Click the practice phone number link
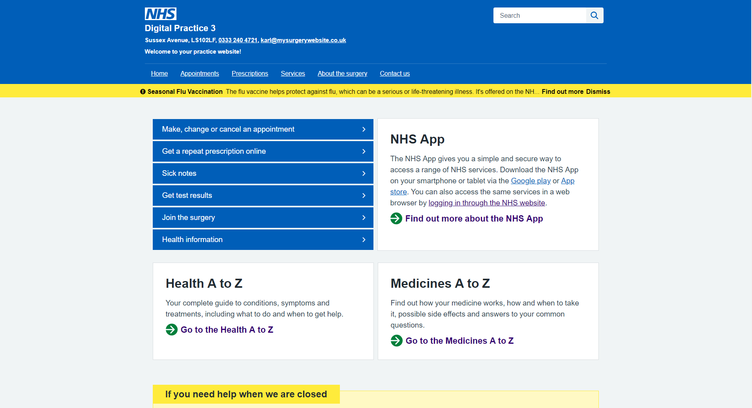This screenshot has width=752, height=408. point(238,40)
